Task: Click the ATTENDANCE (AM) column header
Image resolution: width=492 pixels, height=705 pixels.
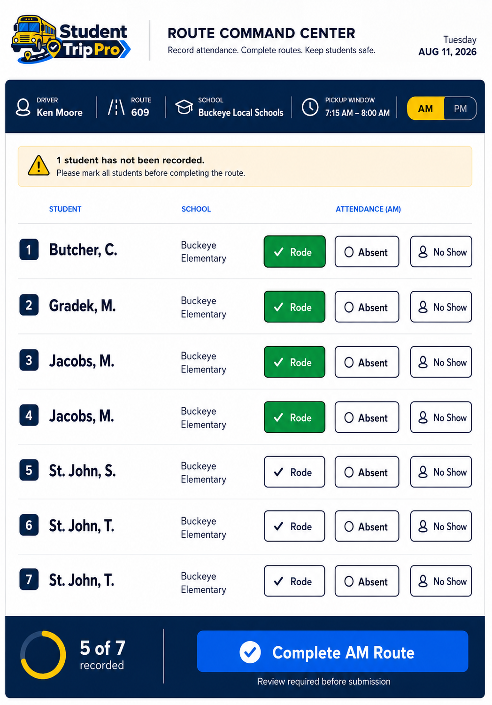Action: (368, 209)
